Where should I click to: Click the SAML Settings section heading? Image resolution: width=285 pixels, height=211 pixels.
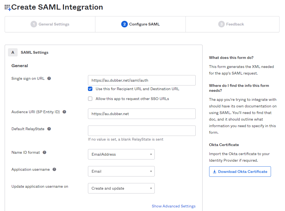(35, 52)
